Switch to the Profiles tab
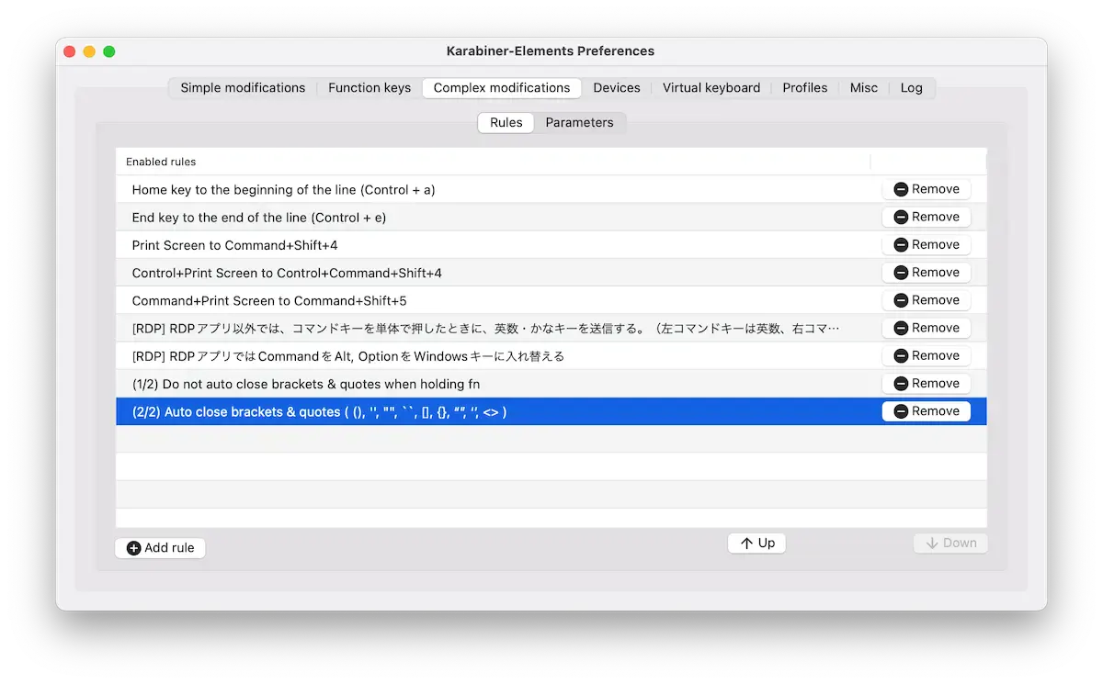The width and height of the screenshot is (1103, 684). [x=805, y=88]
